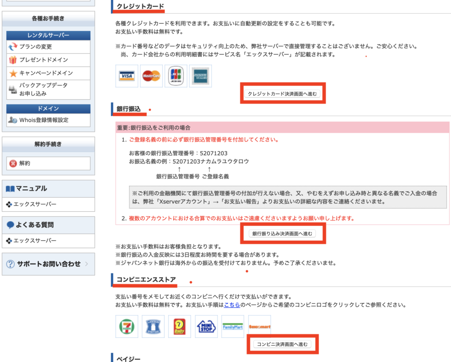Proceed via 銀行振り込み決済画面へ進む button
Viewport: 451px width, 362px height.
282,234
